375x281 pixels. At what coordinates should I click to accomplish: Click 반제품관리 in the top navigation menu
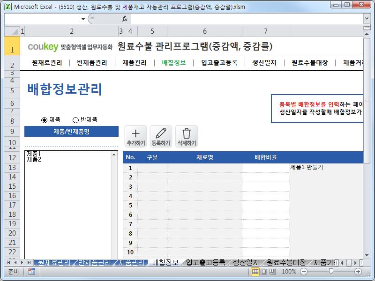(92, 63)
